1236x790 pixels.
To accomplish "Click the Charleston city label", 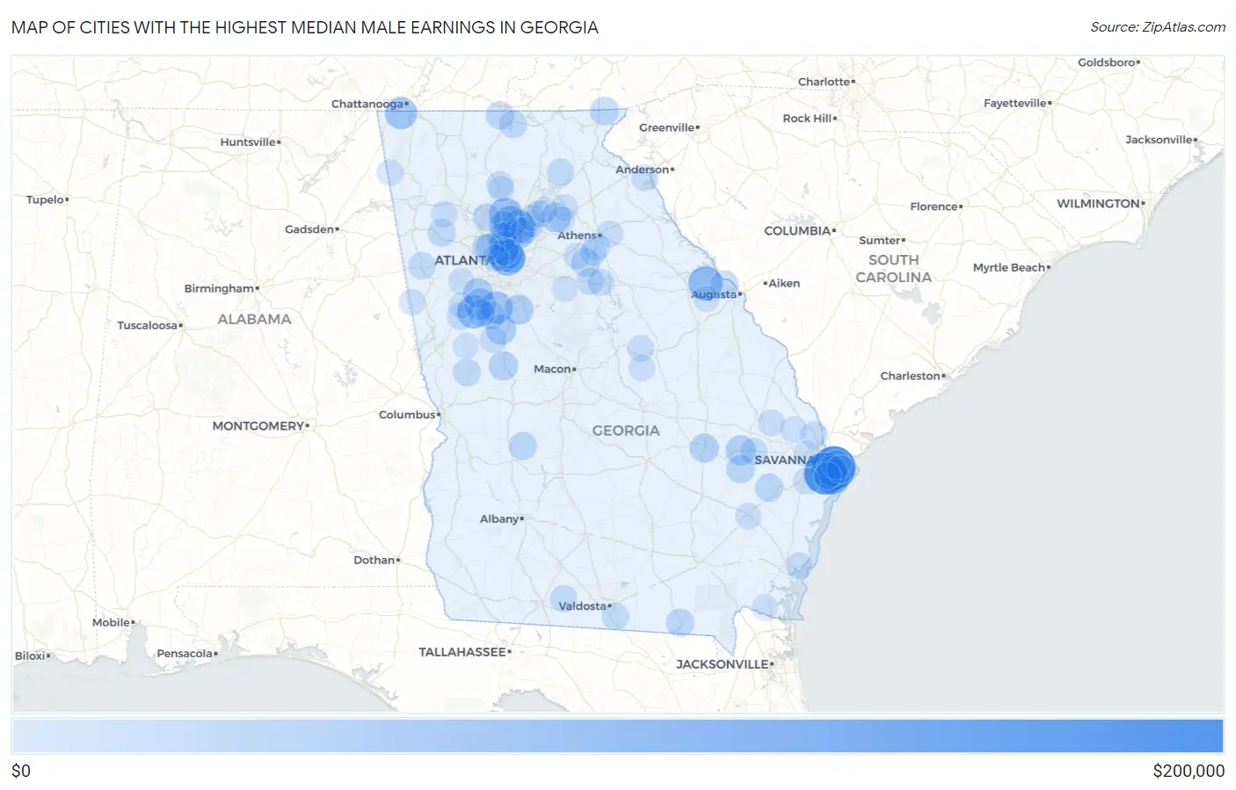I will coord(911,376).
